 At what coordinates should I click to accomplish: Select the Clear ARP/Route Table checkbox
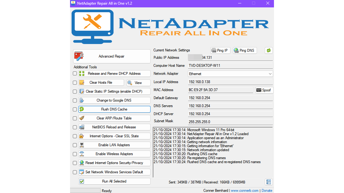click(x=75, y=118)
